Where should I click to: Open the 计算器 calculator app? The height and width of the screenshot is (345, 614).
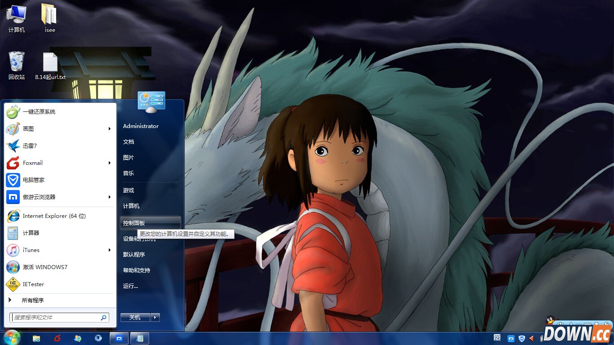click(x=31, y=233)
